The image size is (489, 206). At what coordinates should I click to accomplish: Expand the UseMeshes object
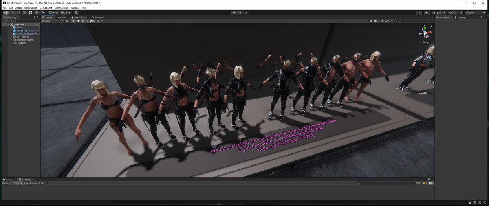pyautogui.click(x=11, y=37)
